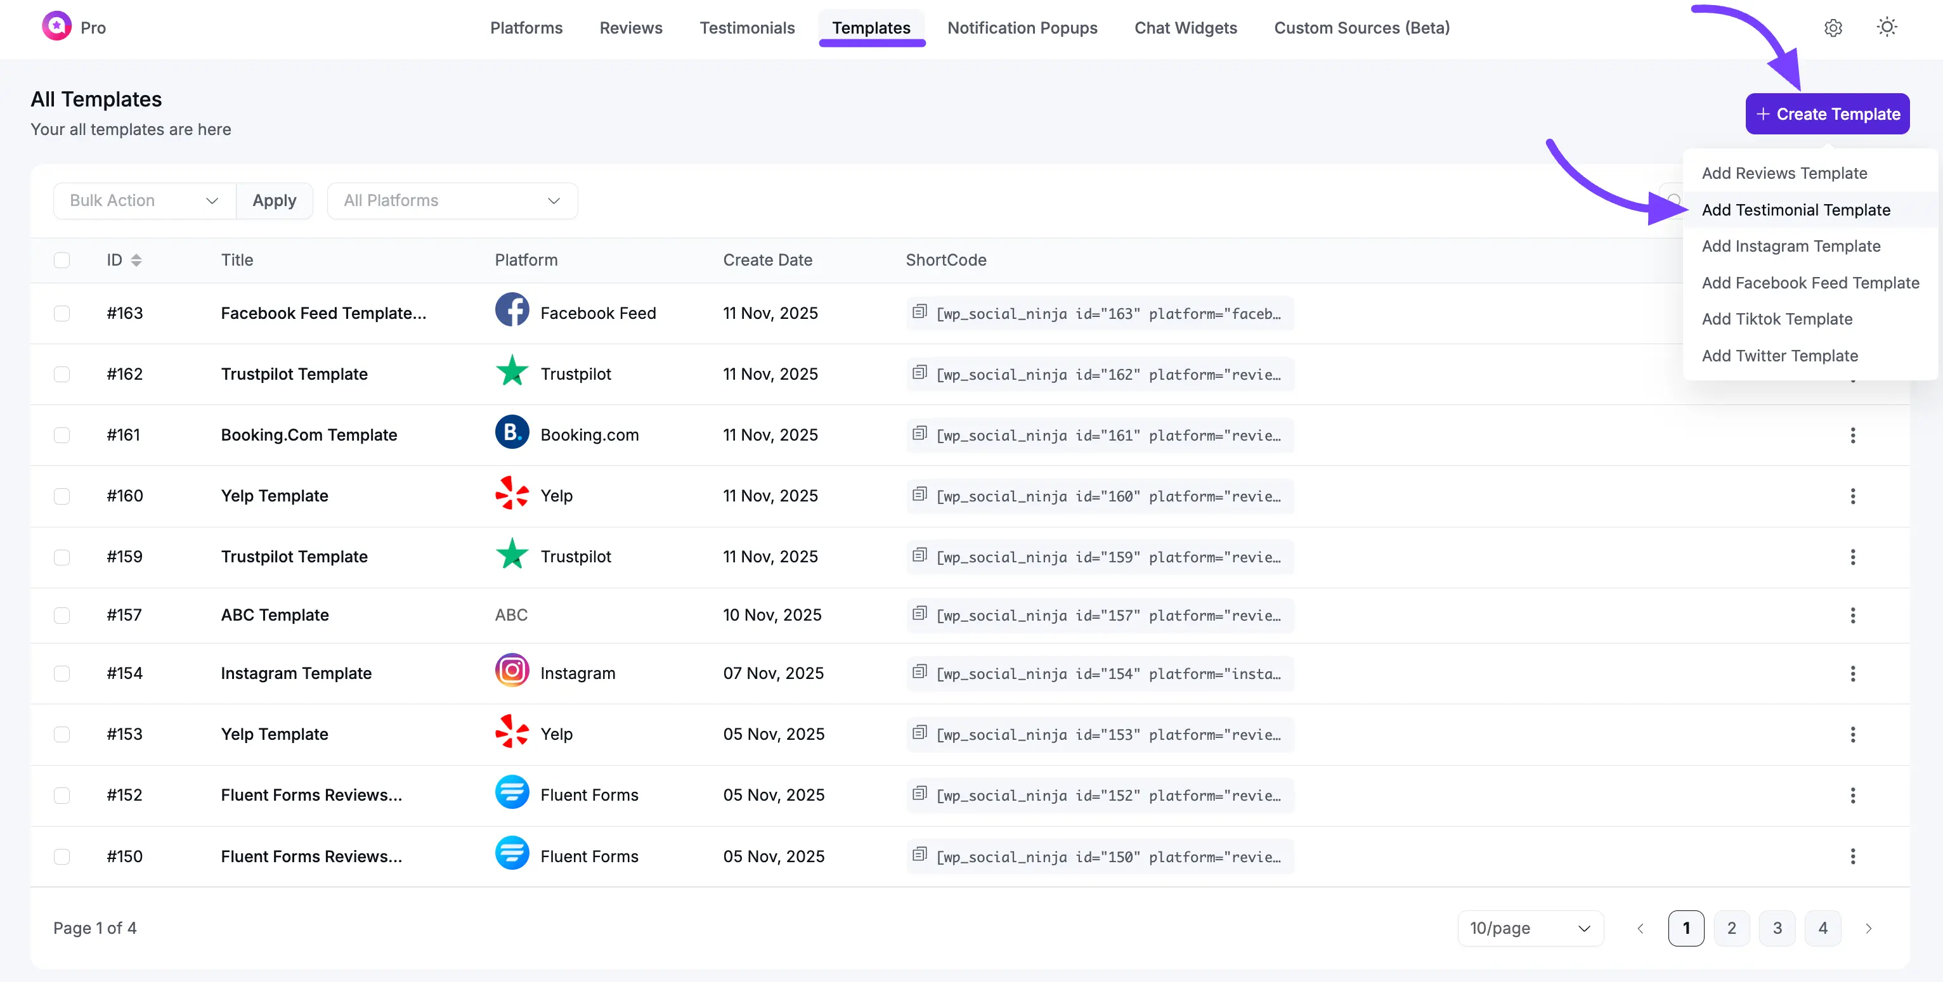This screenshot has width=1943, height=982.
Task: Copy shortcode icon for template #163
Action: coord(919,311)
